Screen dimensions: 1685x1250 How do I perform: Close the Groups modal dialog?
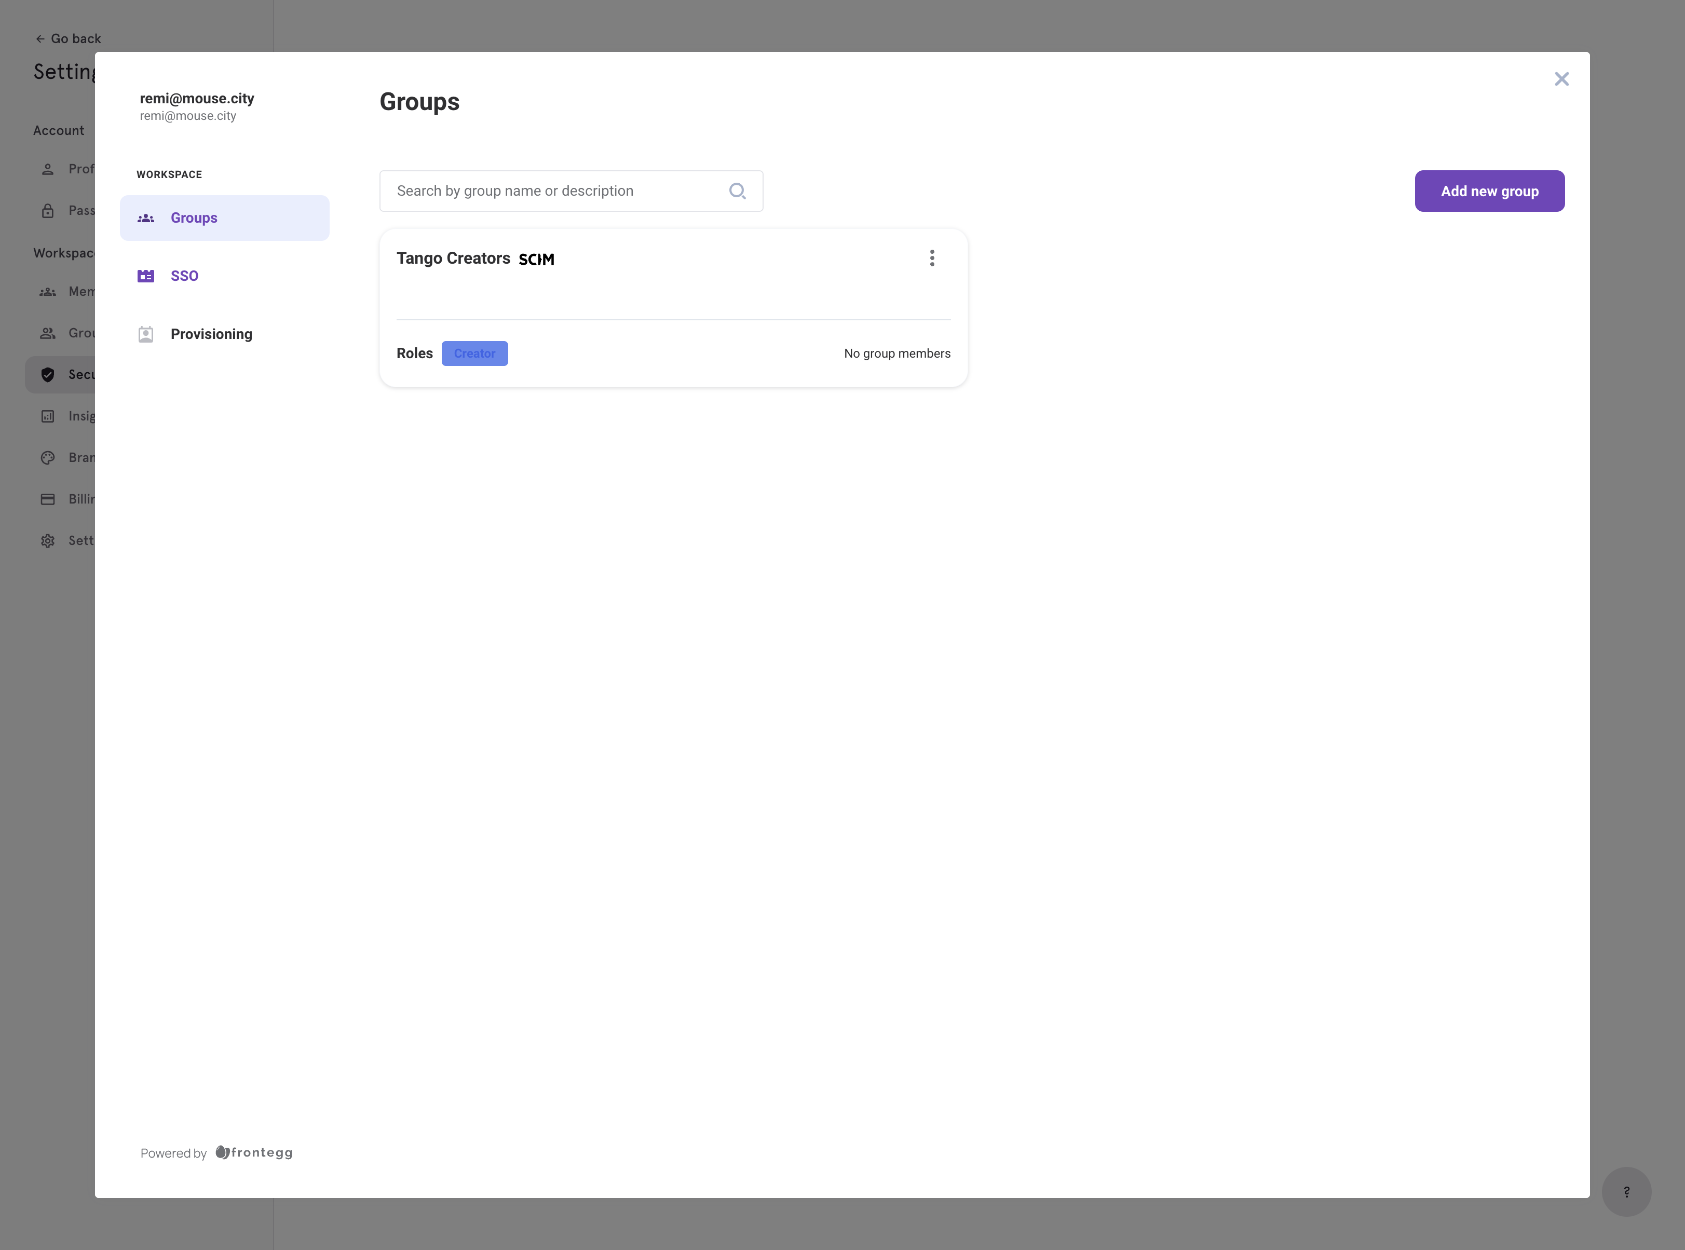pyautogui.click(x=1561, y=79)
